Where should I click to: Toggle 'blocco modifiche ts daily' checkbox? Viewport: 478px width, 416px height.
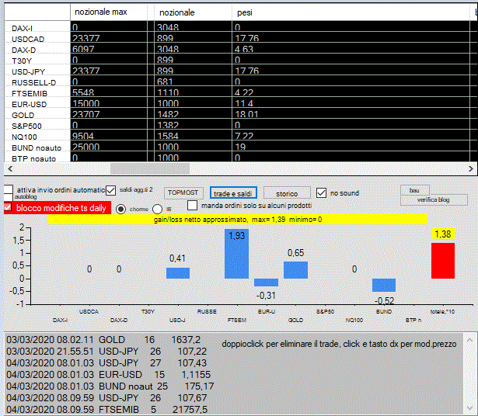click(x=8, y=207)
